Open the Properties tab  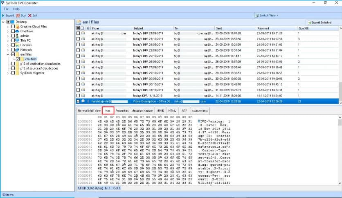122,110
